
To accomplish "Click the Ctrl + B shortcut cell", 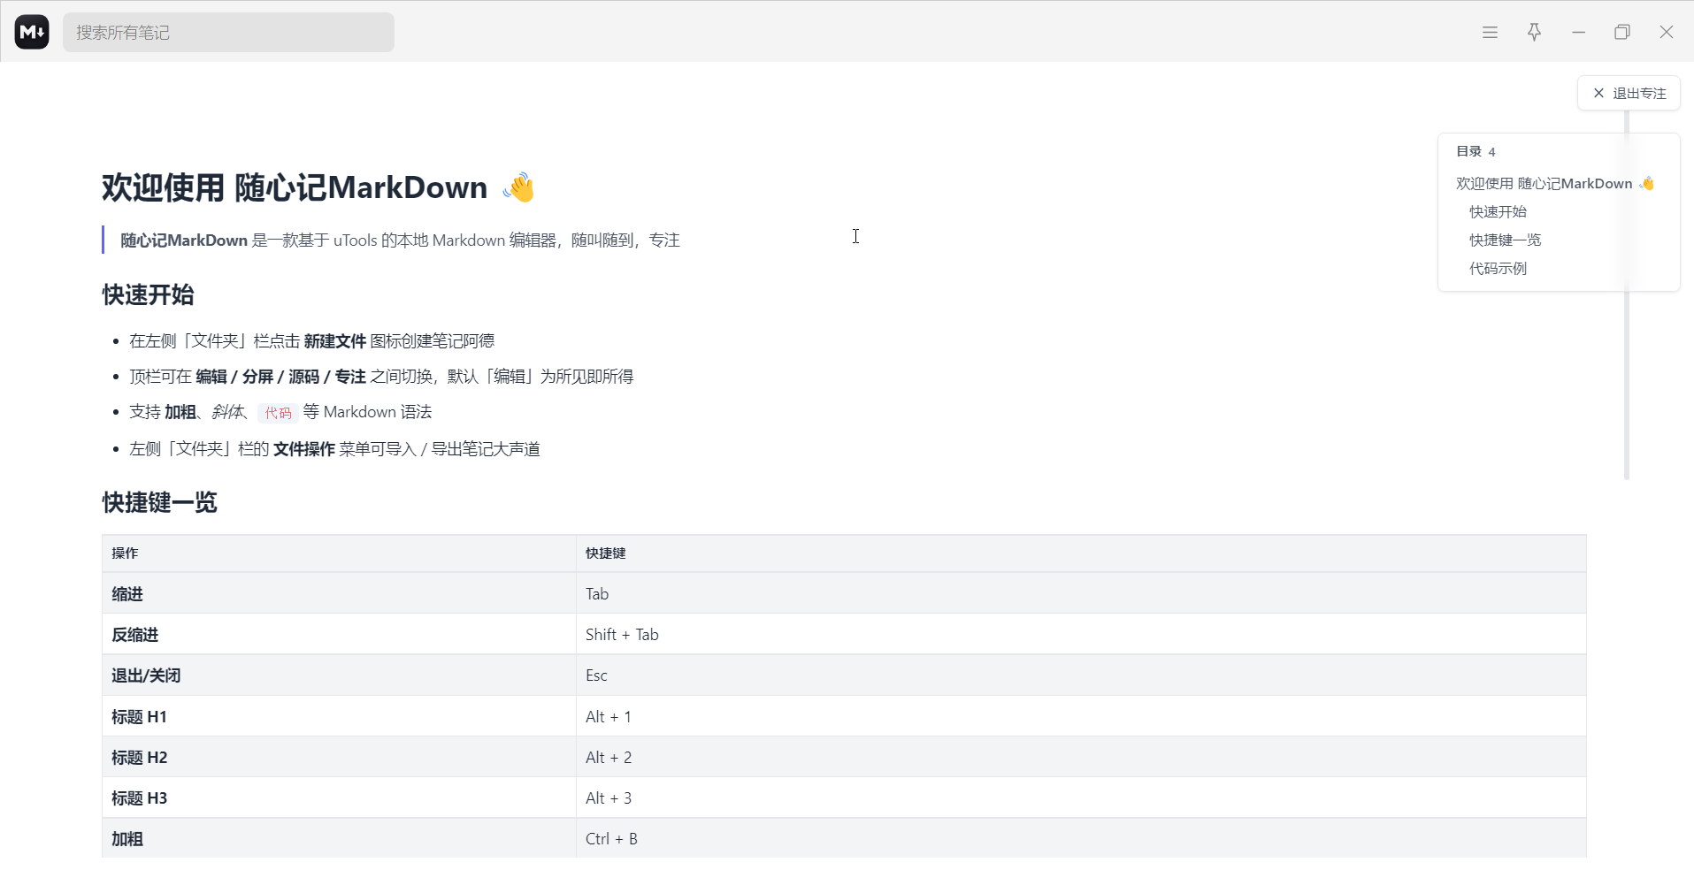I will click(1081, 838).
